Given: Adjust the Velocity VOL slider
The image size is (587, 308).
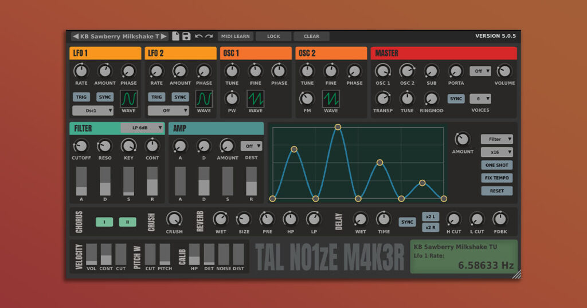Looking at the screenshot, I should coord(91,255).
